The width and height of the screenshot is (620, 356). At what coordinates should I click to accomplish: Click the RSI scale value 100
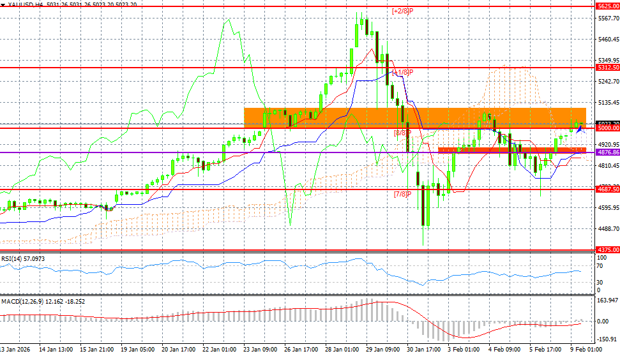(601, 258)
